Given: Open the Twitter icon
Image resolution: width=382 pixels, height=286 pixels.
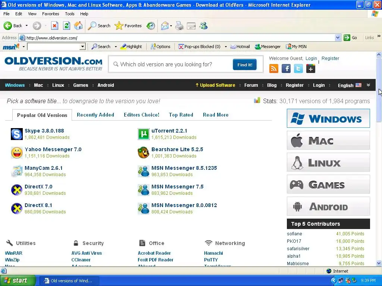Looking at the screenshot, I should pyautogui.click(x=298, y=69).
